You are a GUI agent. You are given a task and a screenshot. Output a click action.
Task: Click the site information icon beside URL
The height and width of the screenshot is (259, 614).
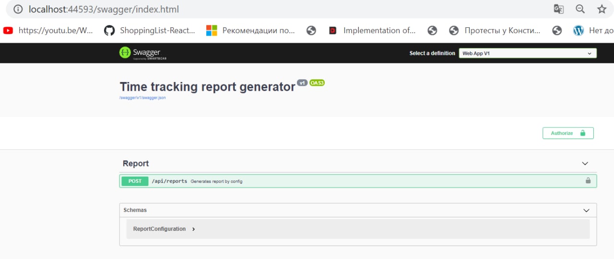pos(18,9)
